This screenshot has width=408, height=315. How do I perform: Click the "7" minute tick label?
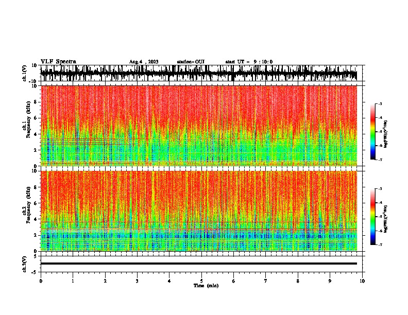pyautogui.click(x=266, y=281)
